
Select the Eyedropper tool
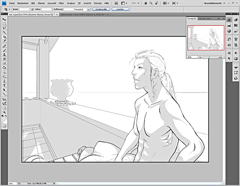point(4,41)
